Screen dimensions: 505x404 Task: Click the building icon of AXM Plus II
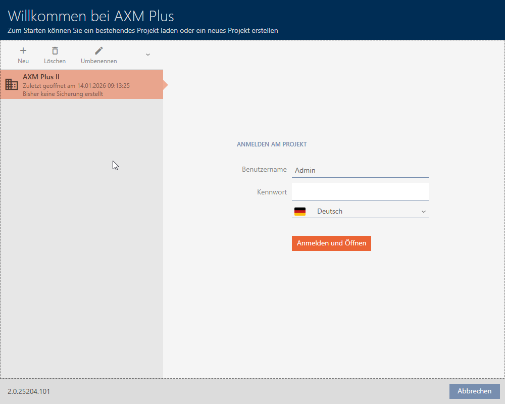point(12,84)
